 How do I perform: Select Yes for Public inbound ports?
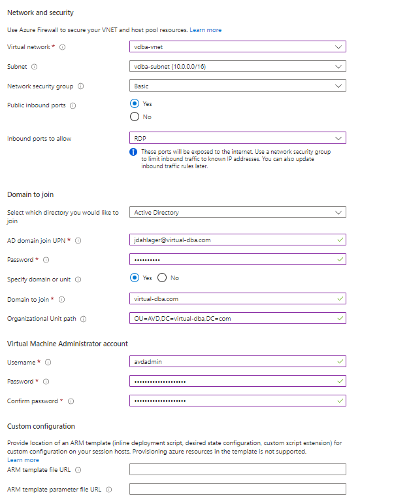(x=135, y=103)
